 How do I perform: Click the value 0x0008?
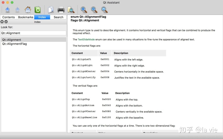point(105,77)
